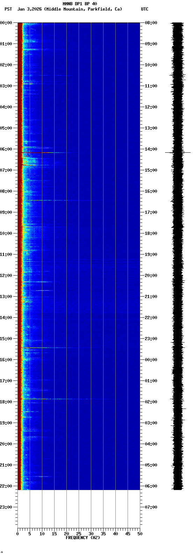Viewport: 193px width, 556px height.
Task: Click the PST time label '23:00'
Action: [x=6, y=507]
